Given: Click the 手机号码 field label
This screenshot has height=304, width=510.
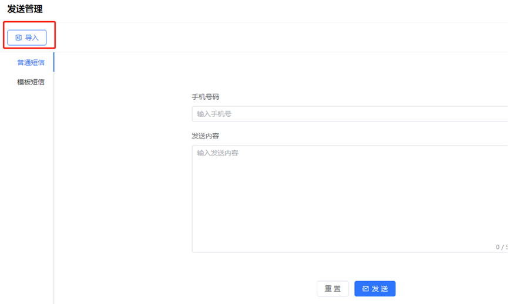Looking at the screenshot, I should pyautogui.click(x=205, y=97).
